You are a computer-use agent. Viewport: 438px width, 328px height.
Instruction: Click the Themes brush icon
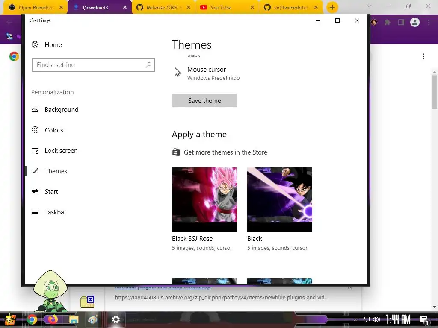point(35,171)
